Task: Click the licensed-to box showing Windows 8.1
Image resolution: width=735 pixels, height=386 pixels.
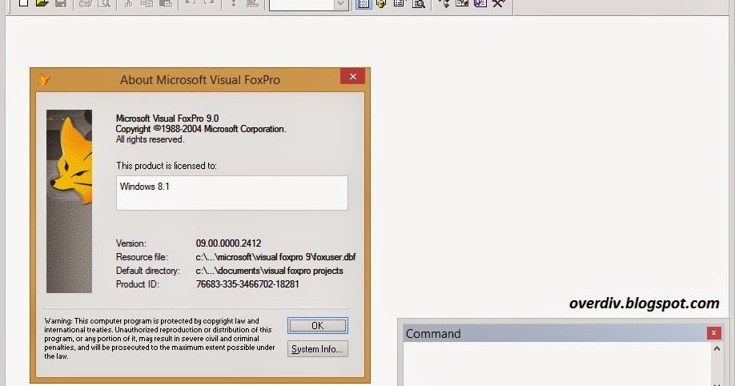Action: click(x=232, y=193)
